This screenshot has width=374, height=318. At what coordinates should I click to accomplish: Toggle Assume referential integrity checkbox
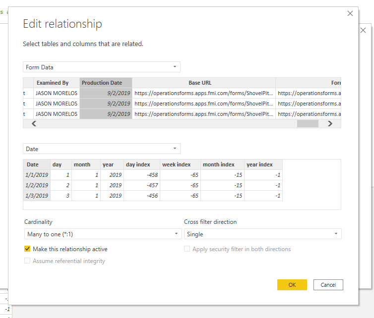tap(27, 261)
